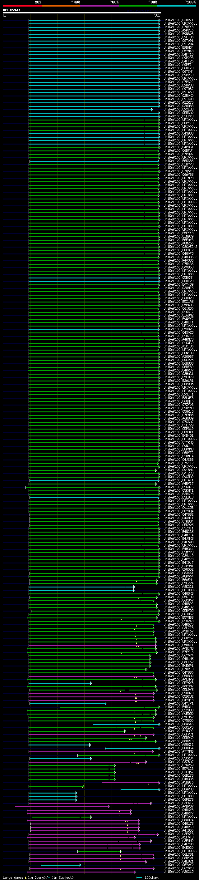
Task: Open hit UniRef100_B9N808
Action: (x=178, y=34)
